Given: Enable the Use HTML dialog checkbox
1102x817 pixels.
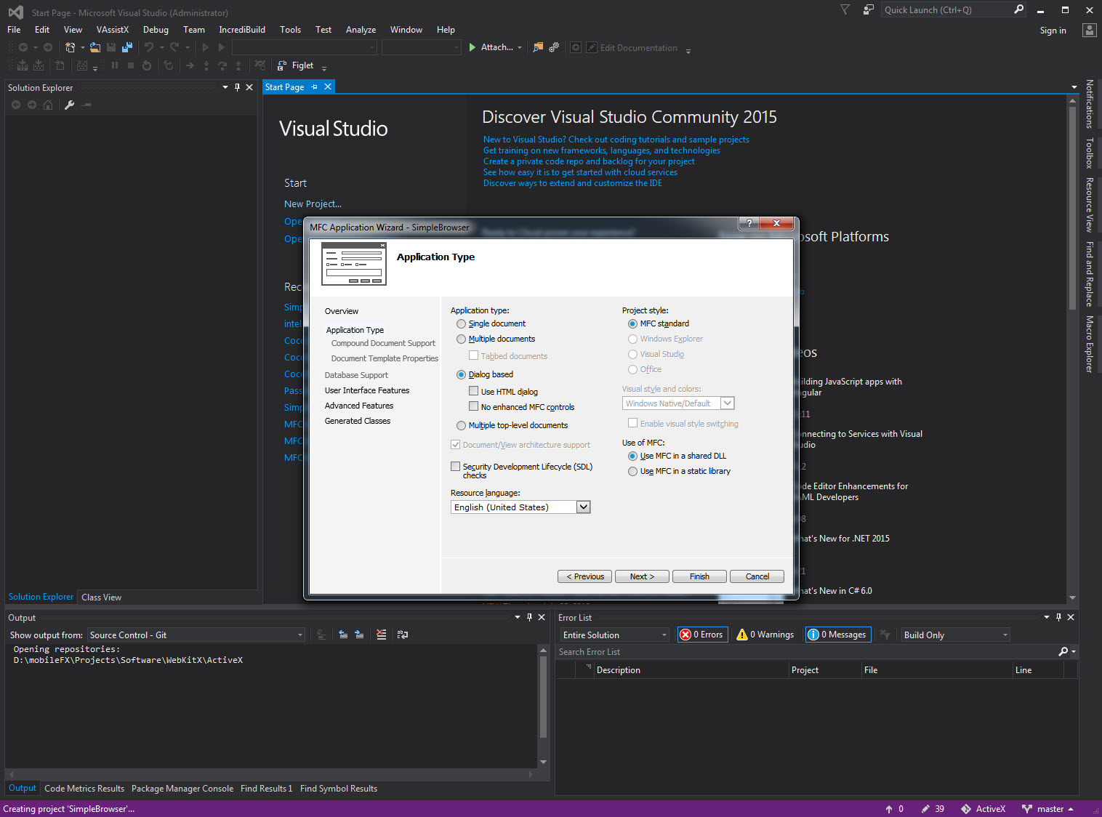Looking at the screenshot, I should pyautogui.click(x=474, y=391).
